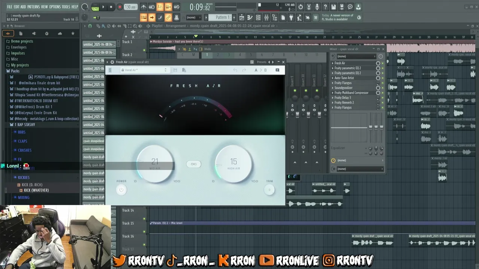Screen dimensions: 479x269
Task: Click the help question mark icon
Action: pos(325,7)
